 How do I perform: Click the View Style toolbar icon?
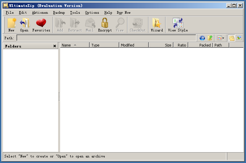[x=178, y=25]
